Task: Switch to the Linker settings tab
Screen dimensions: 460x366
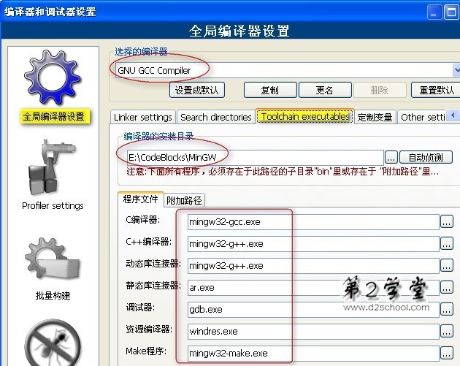Action: [143, 117]
